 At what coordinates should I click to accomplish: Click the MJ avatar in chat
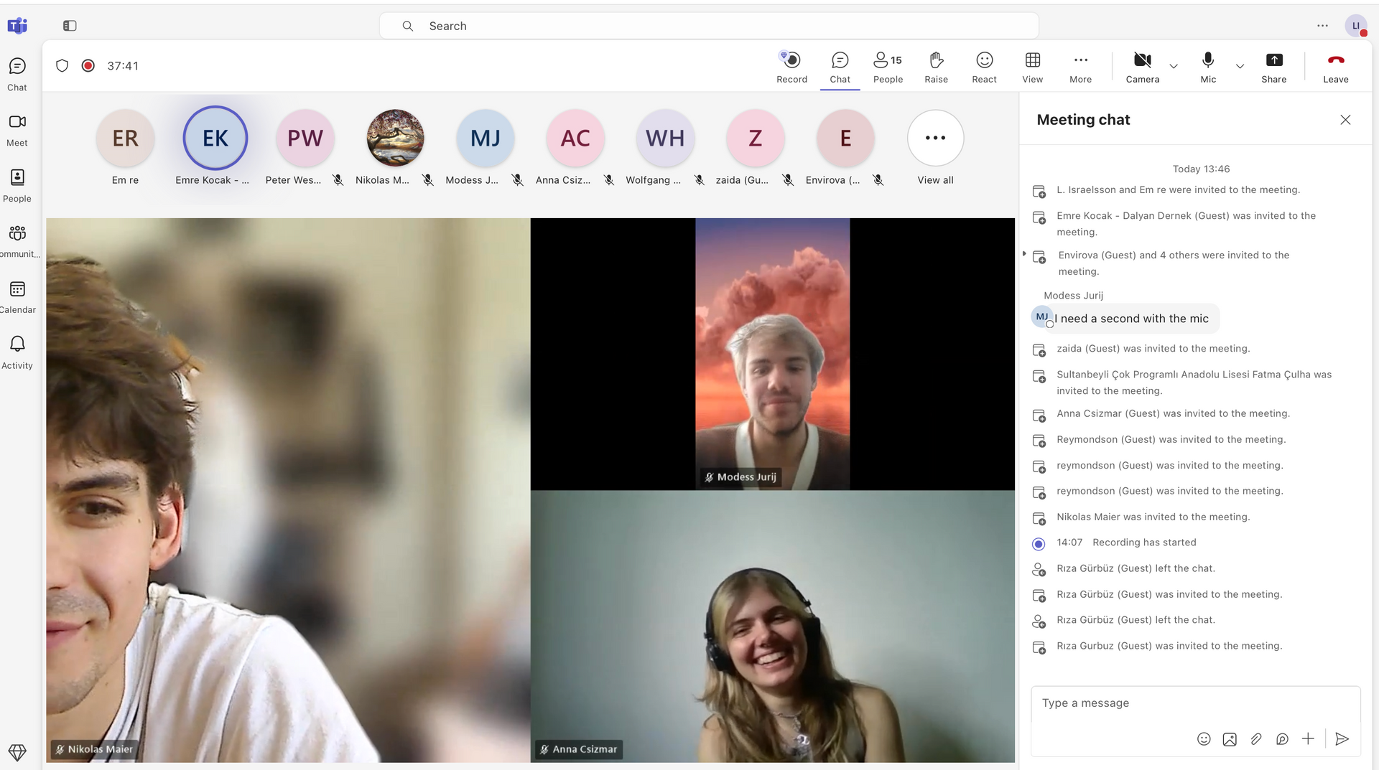[1042, 316]
